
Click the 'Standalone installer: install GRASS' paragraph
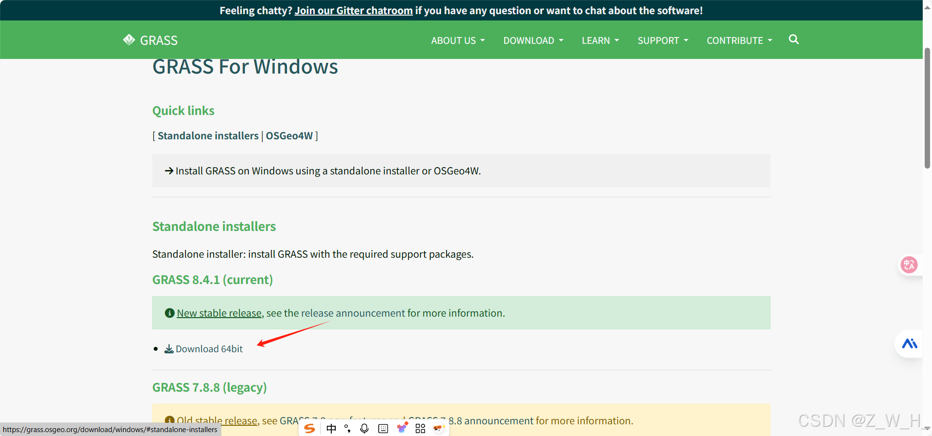[x=313, y=254]
